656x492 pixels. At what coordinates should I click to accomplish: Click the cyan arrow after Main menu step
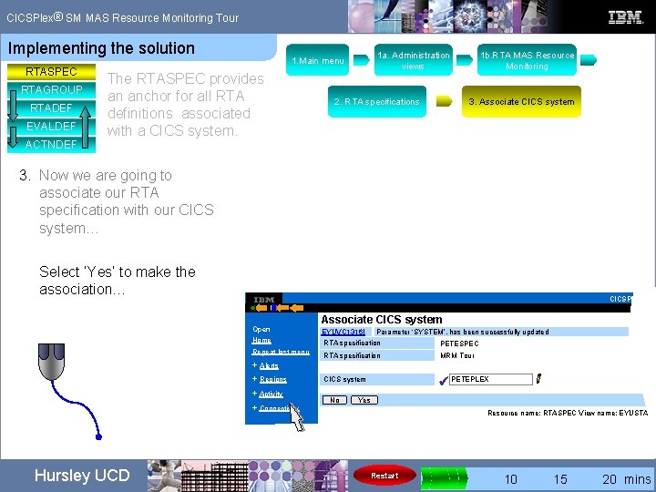[x=362, y=60]
